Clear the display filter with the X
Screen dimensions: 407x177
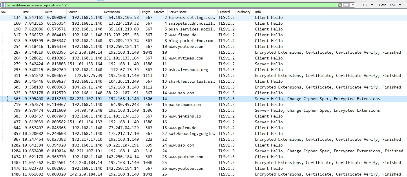point(340,5)
